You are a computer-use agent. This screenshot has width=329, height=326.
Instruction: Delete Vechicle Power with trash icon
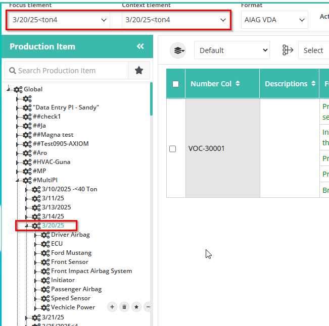point(124,307)
